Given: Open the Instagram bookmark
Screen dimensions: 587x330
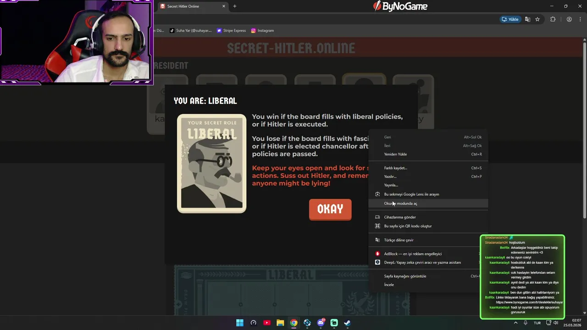Looking at the screenshot, I should pyautogui.click(x=262, y=31).
